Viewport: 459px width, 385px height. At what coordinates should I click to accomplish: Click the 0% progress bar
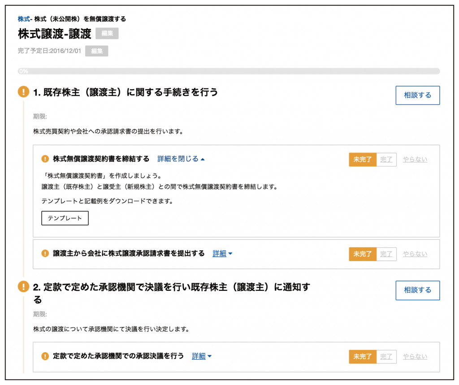pyautogui.click(x=229, y=71)
